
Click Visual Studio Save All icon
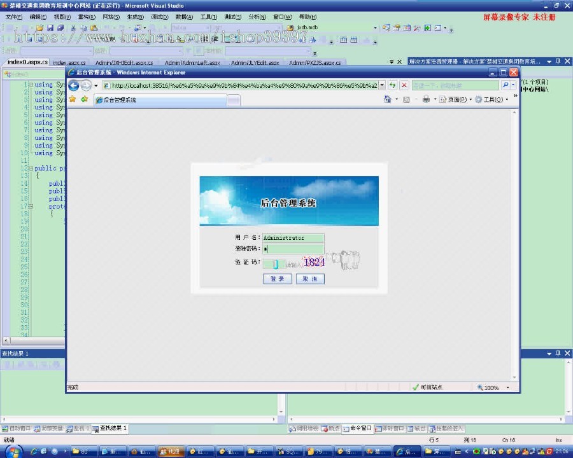coord(60,27)
